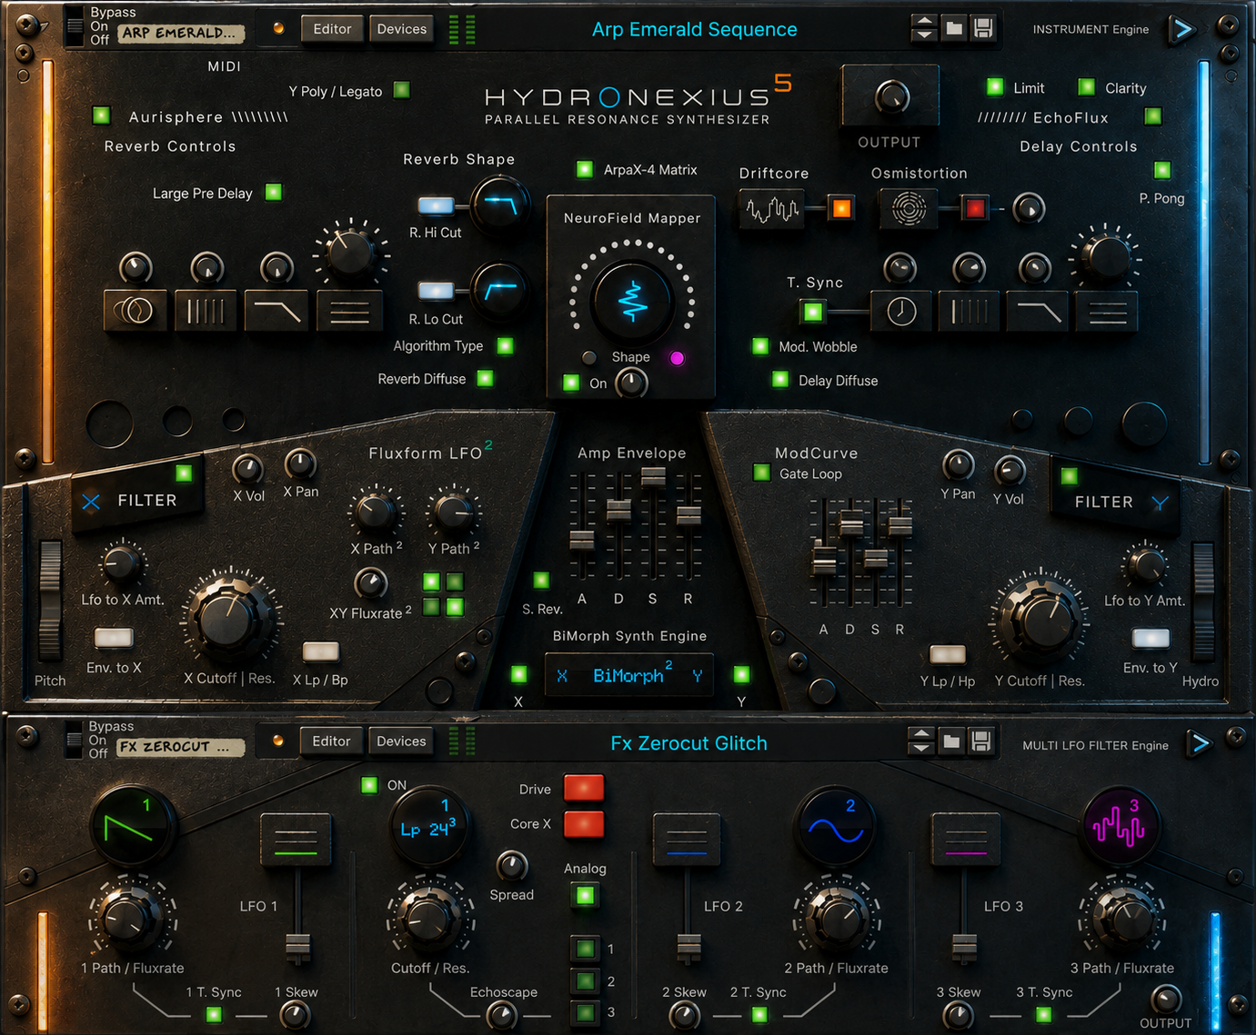
Task: Click the Hydronexius OUTPUT knob
Action: [891, 95]
